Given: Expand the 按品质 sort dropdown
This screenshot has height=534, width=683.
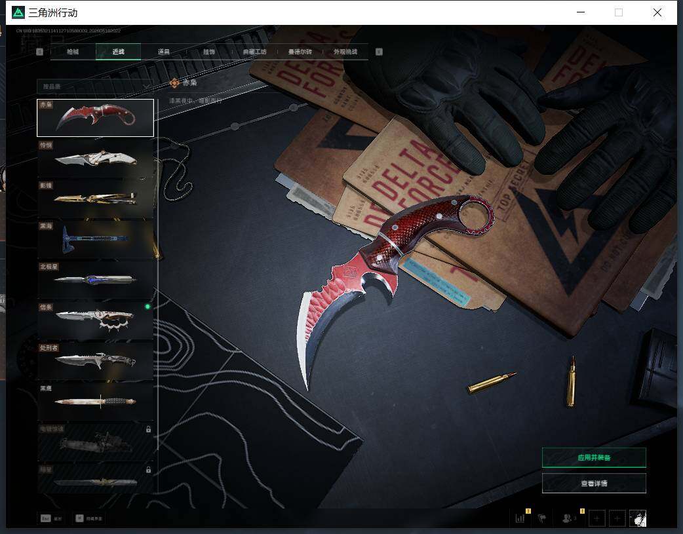Looking at the screenshot, I should (x=96, y=86).
